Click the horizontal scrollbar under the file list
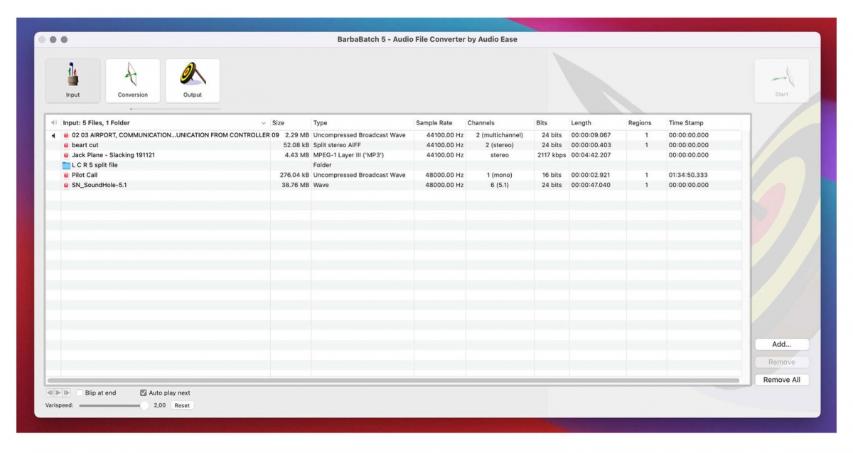This screenshot has height=453, width=853. click(x=393, y=381)
